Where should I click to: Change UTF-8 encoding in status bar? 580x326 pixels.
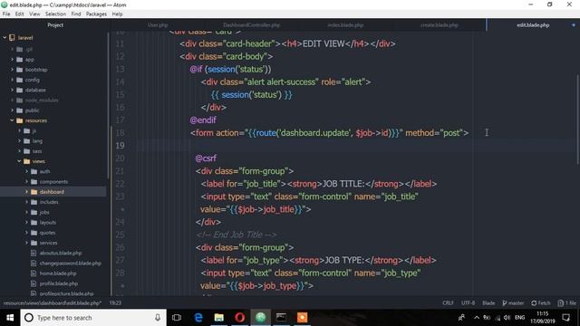(468, 303)
